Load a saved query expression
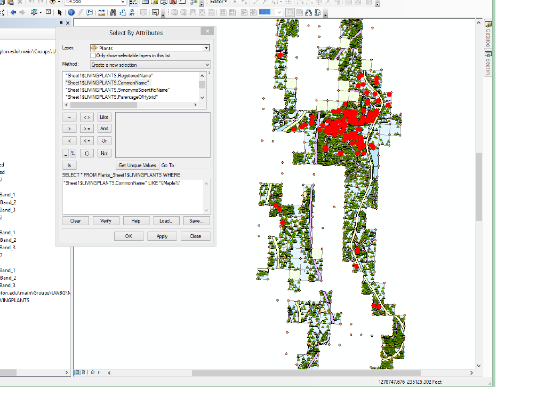This screenshot has height=404, width=553. click(166, 221)
